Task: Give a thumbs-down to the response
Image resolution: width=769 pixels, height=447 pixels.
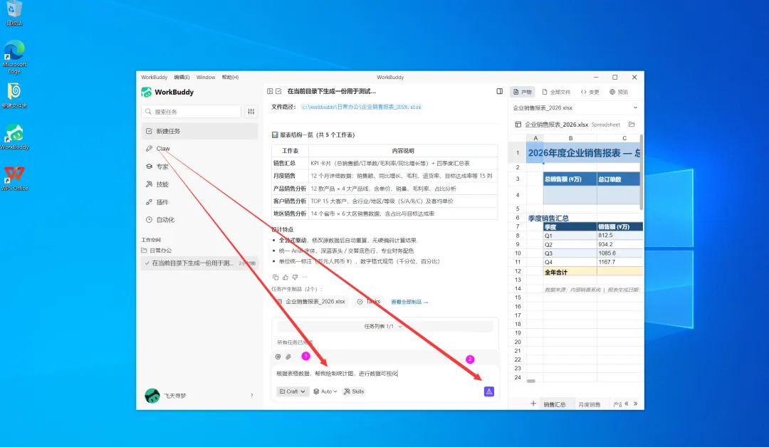Action: click(295, 277)
